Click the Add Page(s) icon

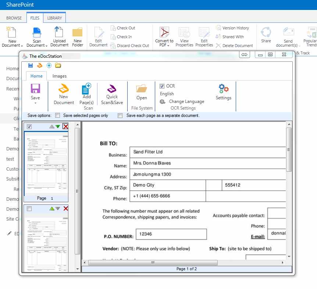click(86, 89)
